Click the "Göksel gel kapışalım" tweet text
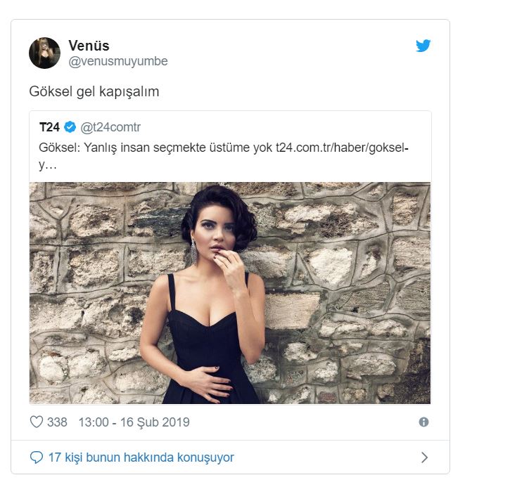529x494 pixels. tap(94, 92)
